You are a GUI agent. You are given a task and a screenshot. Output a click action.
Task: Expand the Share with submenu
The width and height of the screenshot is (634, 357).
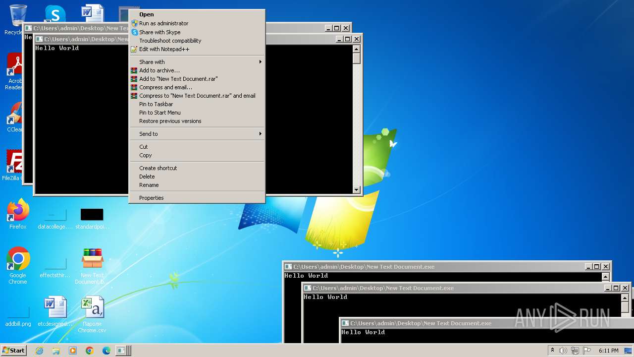point(197,62)
